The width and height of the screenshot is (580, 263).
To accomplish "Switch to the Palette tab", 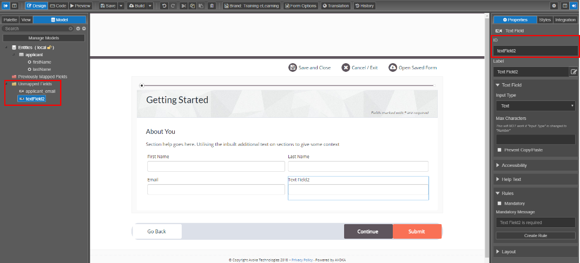I will [x=11, y=20].
